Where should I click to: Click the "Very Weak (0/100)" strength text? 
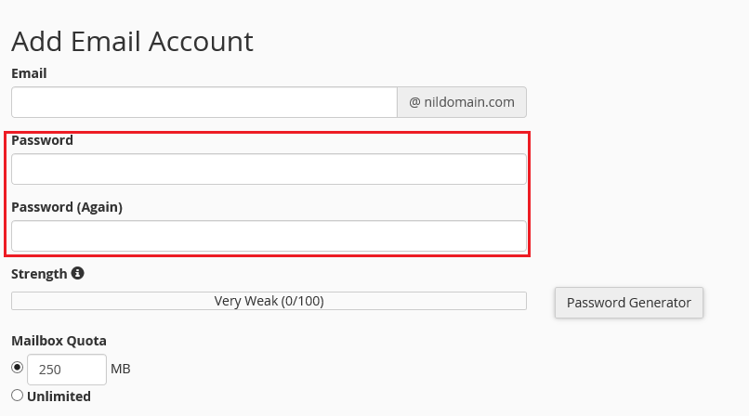point(269,301)
